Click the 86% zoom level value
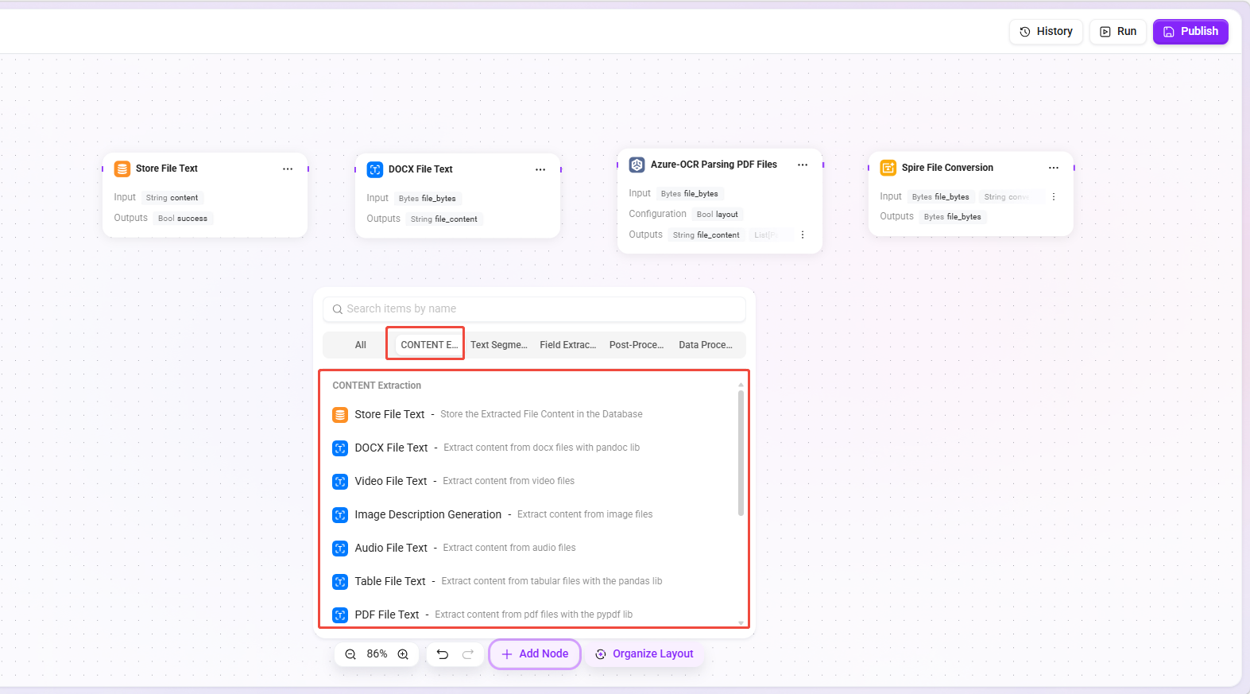This screenshot has width=1250, height=694. 377,654
